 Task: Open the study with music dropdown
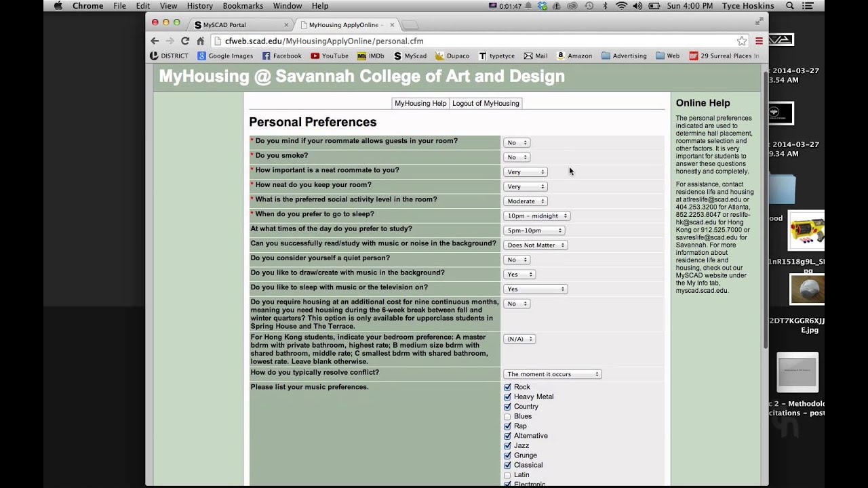pos(535,245)
